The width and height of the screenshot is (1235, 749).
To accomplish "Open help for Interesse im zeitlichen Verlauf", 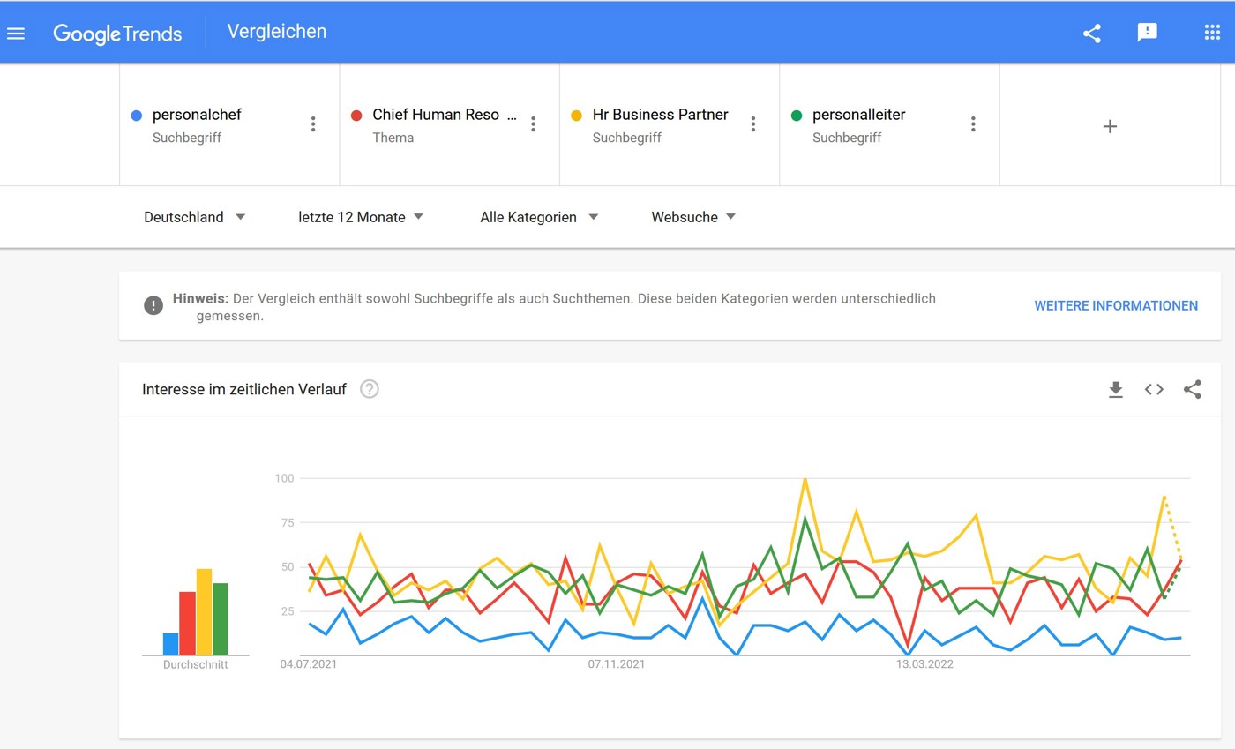I will [x=370, y=389].
